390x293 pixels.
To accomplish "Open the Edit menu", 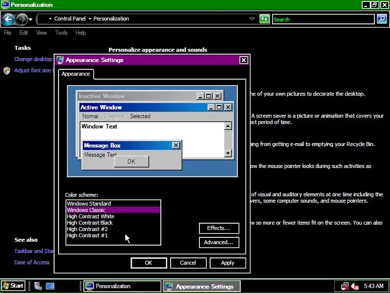I will (x=23, y=33).
